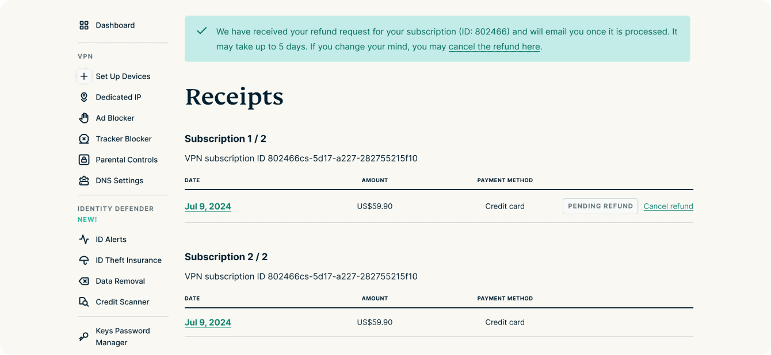
Task: Click the ID Theft Insurance umbrella icon
Action: coord(84,260)
